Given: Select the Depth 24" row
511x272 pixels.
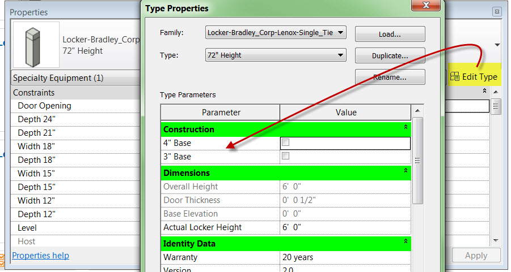Looking at the screenshot, I should coord(75,119).
